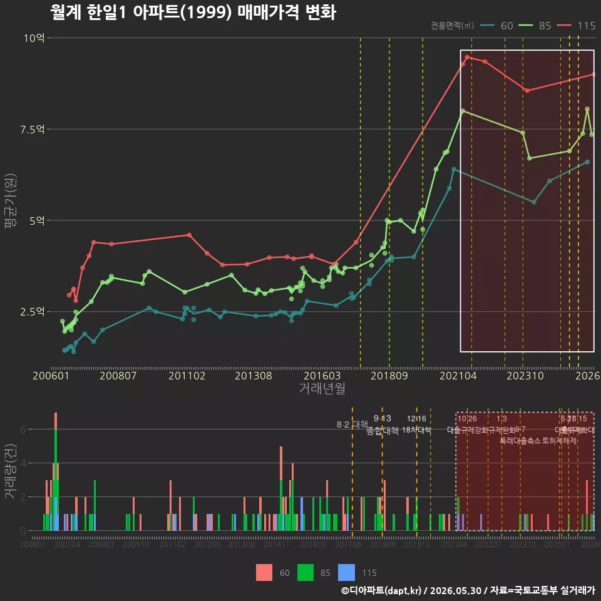The image size is (601, 601).
Task: Click the 10·26 annotation label
Action: pos(467,419)
